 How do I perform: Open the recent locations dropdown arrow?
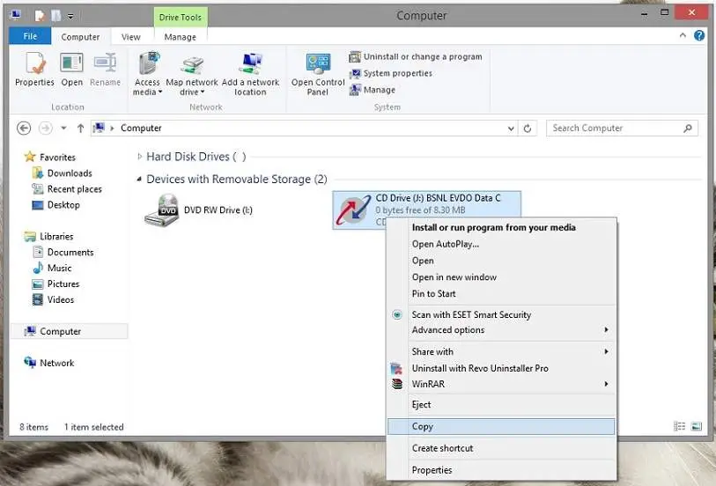pos(63,129)
